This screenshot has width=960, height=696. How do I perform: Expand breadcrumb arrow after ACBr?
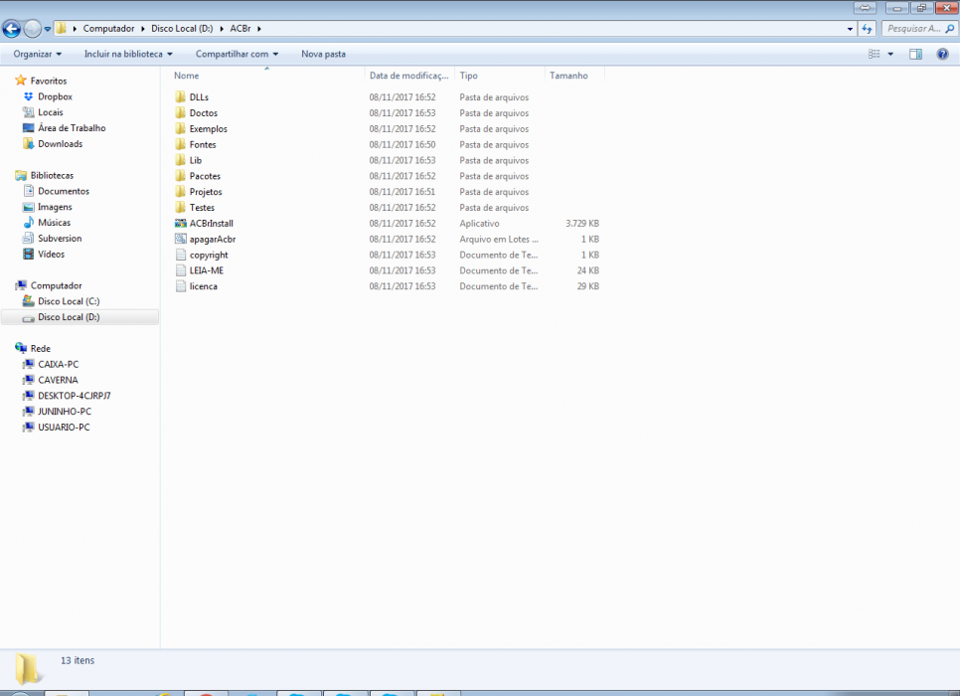point(259,29)
